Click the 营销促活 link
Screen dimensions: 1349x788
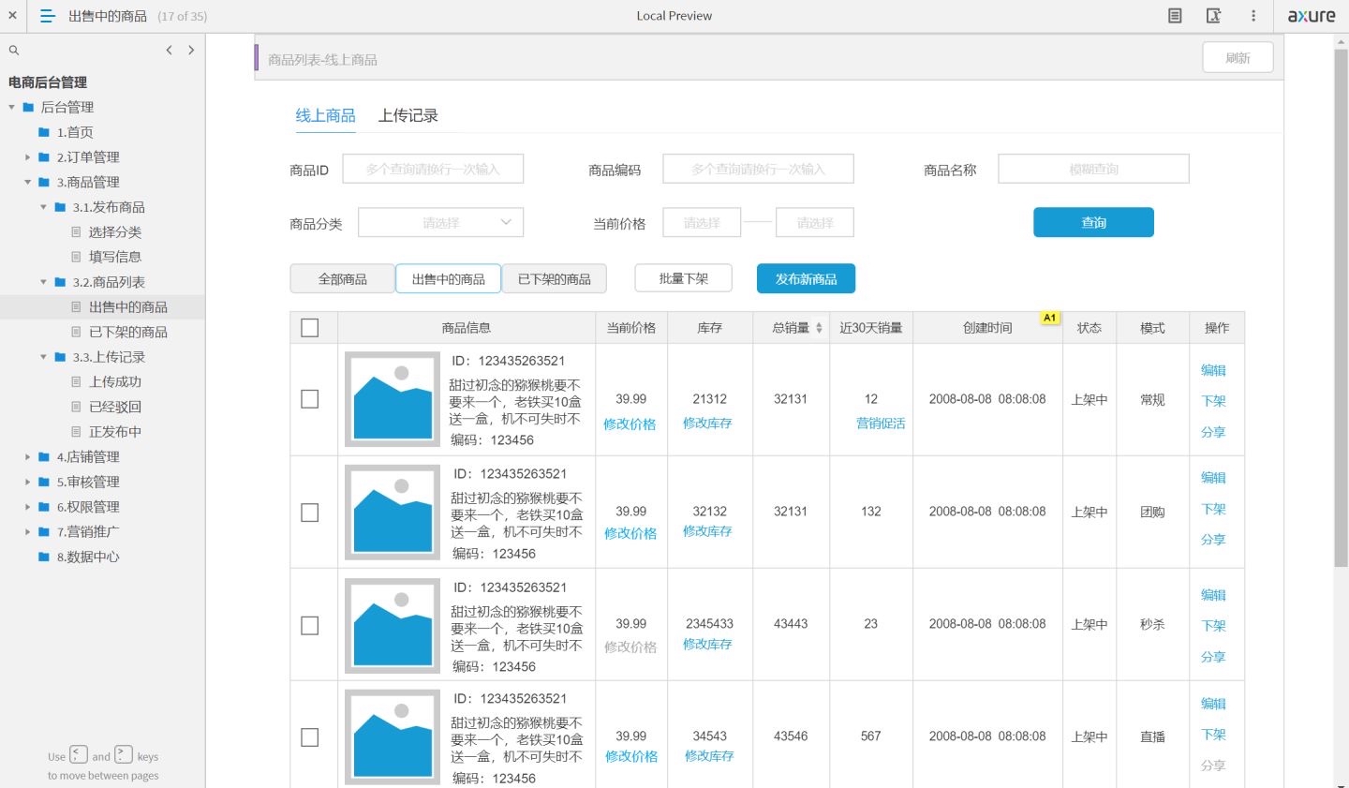coord(881,424)
